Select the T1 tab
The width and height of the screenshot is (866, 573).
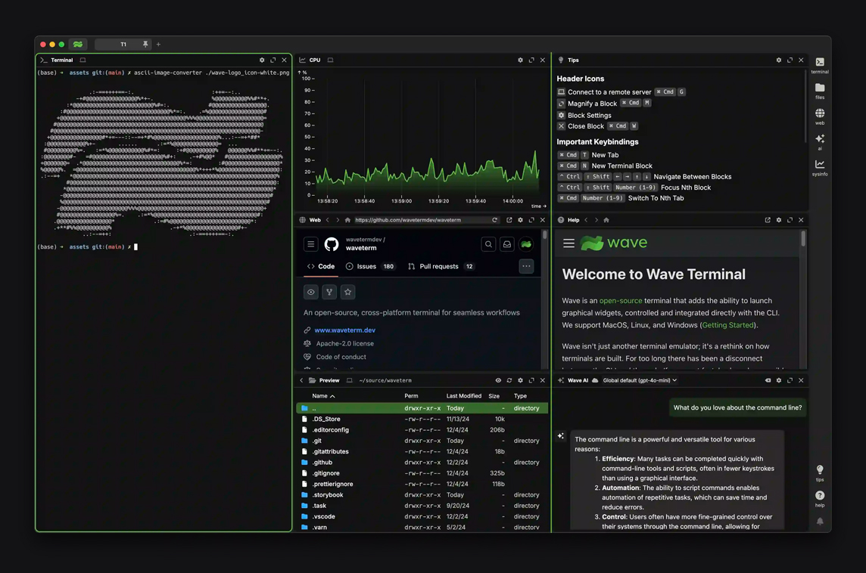[123, 44]
